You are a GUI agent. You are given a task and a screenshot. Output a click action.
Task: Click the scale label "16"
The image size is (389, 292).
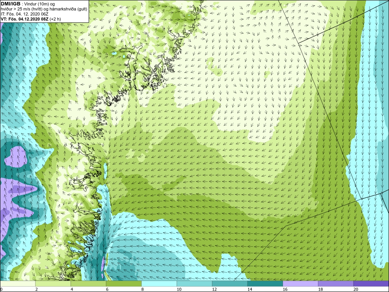(285, 289)
